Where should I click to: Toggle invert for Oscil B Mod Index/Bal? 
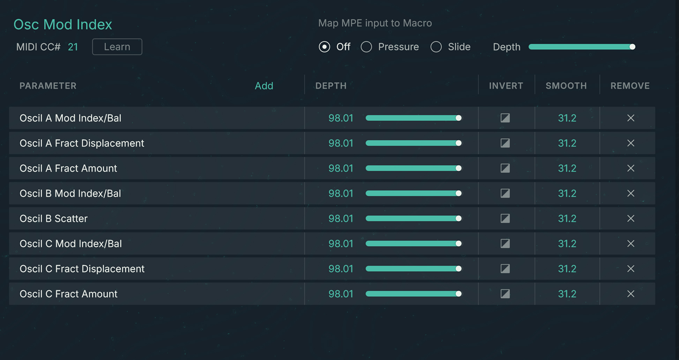(505, 193)
